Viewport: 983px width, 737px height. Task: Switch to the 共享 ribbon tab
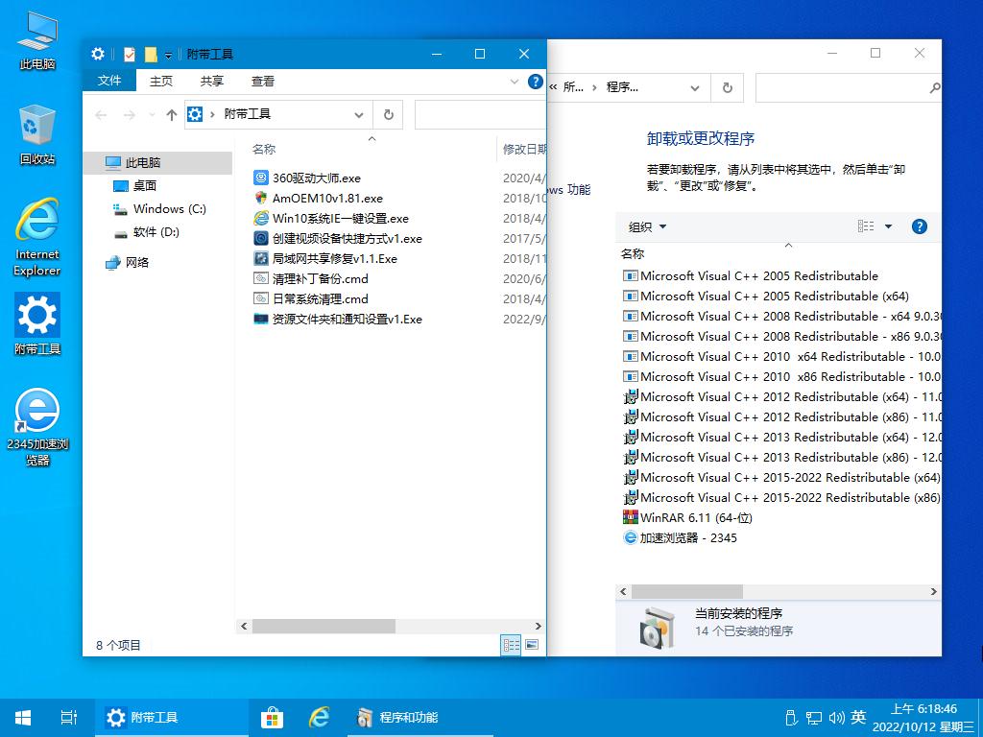click(212, 81)
